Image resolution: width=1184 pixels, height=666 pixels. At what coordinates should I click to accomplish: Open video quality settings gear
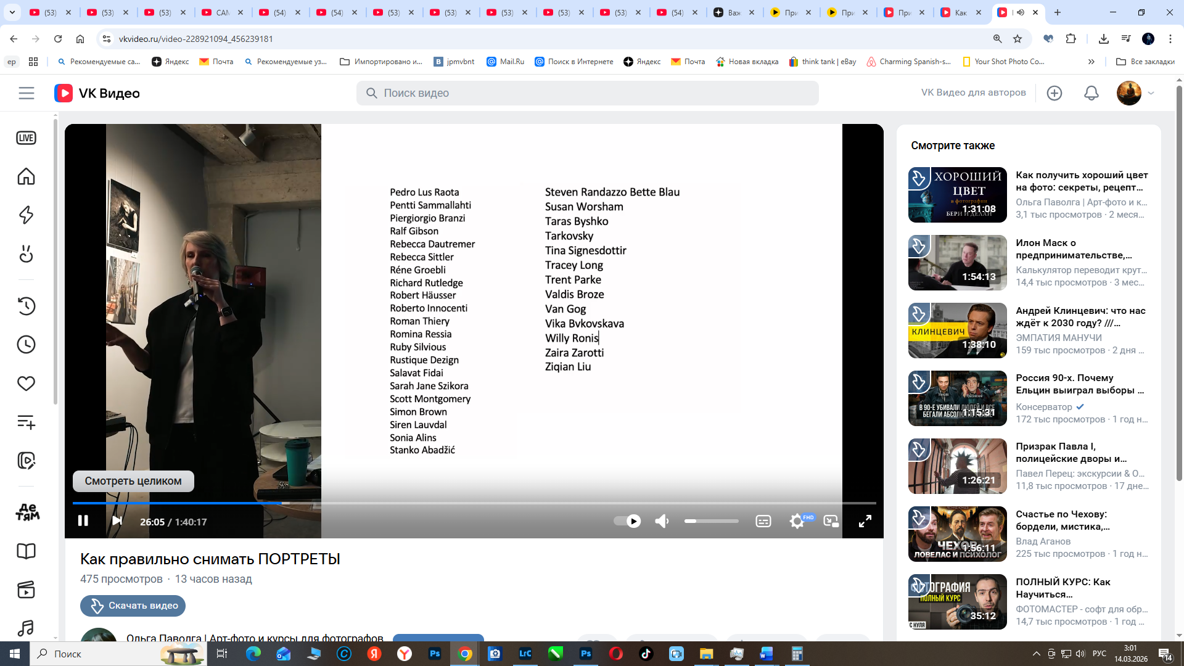[x=797, y=522]
